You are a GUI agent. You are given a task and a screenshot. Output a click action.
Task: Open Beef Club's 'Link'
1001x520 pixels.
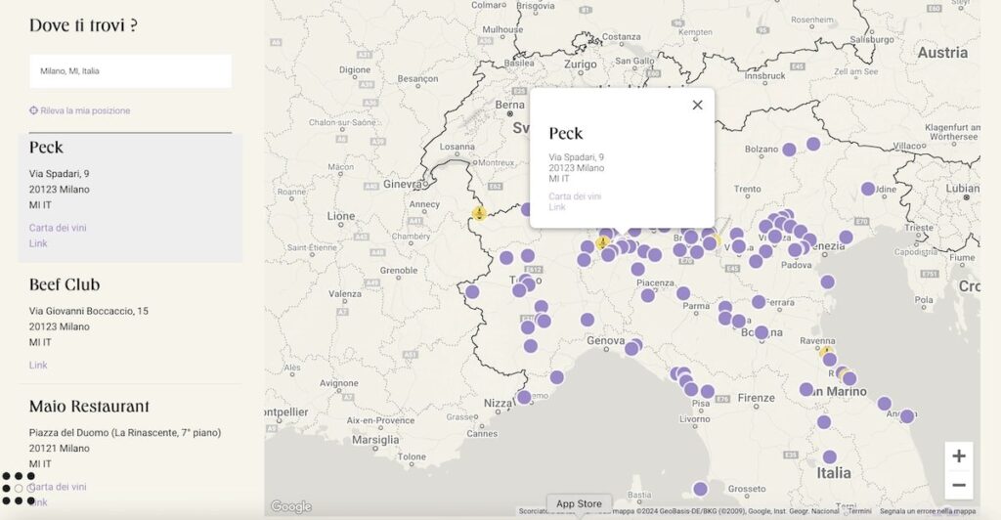[x=38, y=365]
